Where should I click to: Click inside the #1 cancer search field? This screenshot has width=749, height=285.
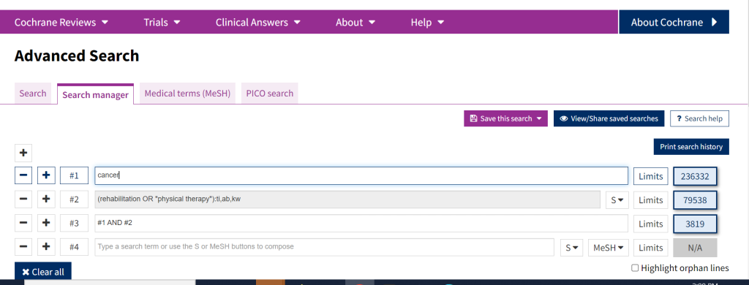[x=361, y=175]
